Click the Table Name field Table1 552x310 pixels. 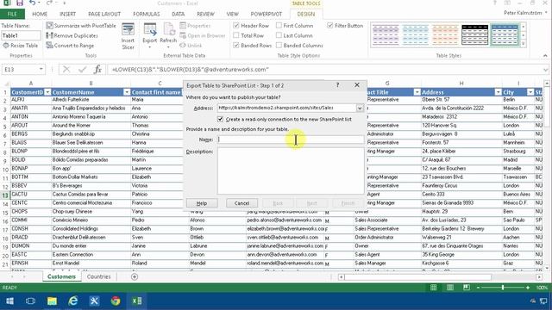[x=21, y=35]
